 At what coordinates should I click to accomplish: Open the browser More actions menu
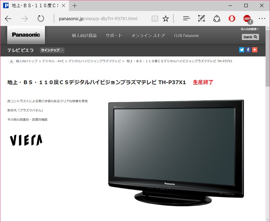262,18
